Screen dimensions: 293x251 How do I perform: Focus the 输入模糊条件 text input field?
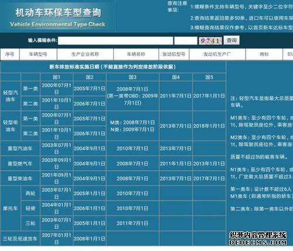tap(115, 40)
